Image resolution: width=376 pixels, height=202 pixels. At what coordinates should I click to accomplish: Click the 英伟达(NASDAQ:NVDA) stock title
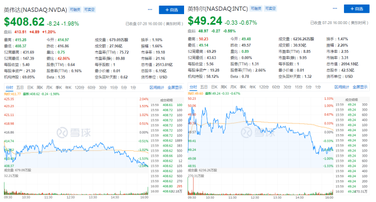[35, 10]
